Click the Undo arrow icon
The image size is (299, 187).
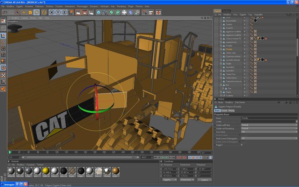[x=5, y=12]
